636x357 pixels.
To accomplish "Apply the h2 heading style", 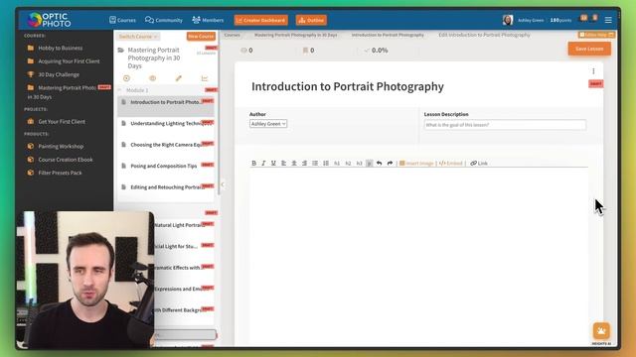I will tap(348, 164).
